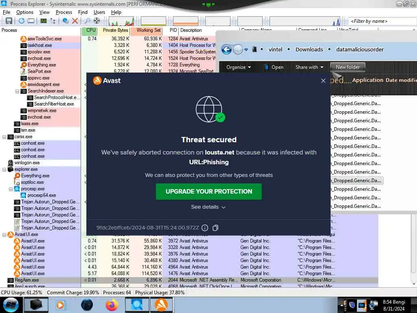Toggle the process tree view icon
The width and height of the screenshot is (417, 313).
click(53, 21)
